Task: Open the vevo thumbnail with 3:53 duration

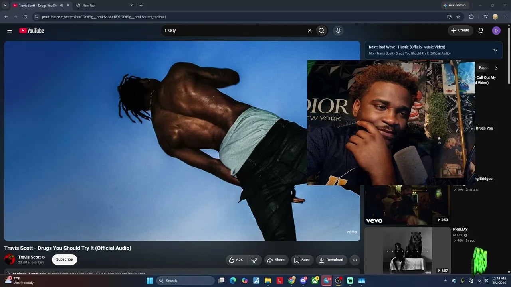Action: pos(408,205)
